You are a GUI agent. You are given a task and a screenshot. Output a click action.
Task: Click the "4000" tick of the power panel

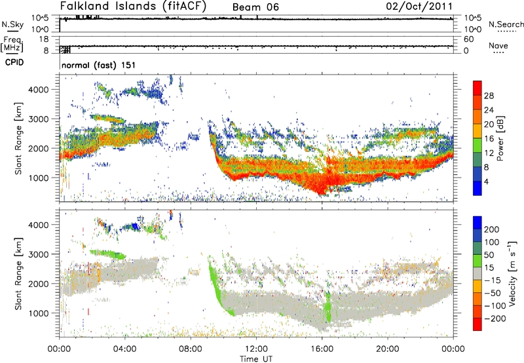(x=38, y=90)
